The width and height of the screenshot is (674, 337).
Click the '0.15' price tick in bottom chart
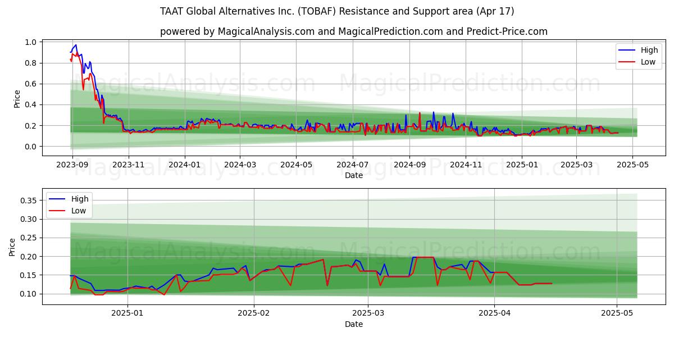tap(29, 275)
